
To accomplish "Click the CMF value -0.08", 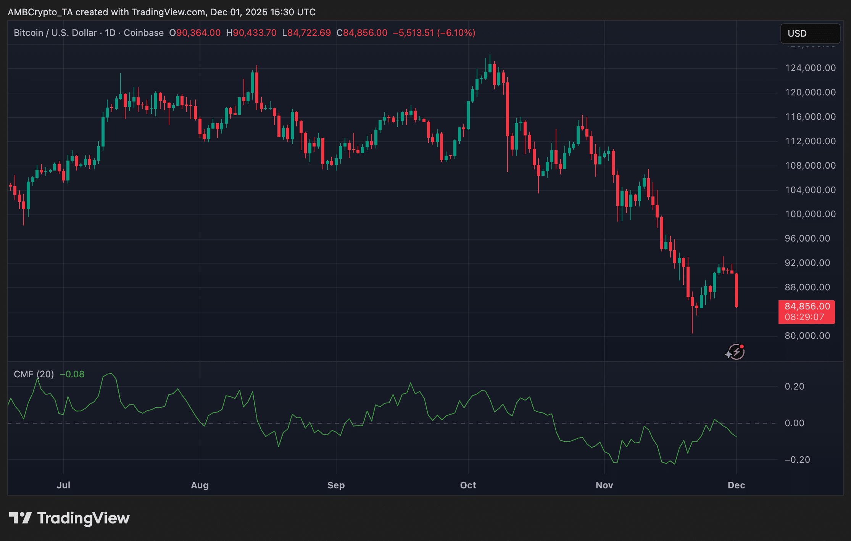I will coord(72,374).
